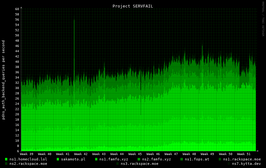Select the ns1.fops.at legend swatch

pos(182,159)
